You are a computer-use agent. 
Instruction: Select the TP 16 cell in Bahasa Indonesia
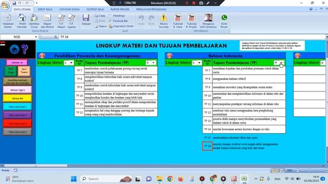pos(207,146)
